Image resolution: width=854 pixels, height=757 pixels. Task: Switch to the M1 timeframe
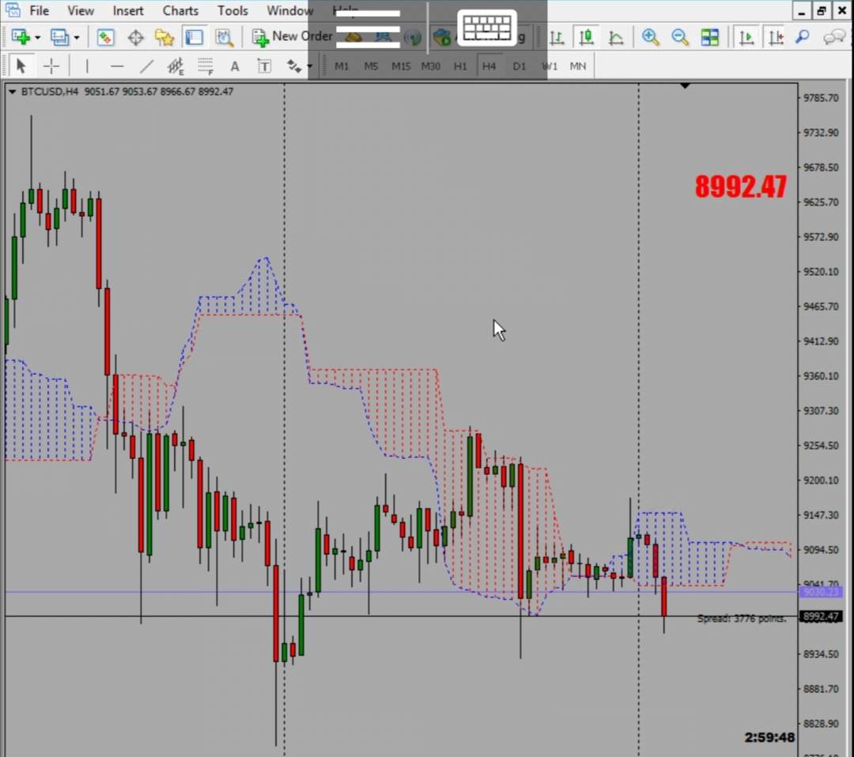tap(342, 66)
